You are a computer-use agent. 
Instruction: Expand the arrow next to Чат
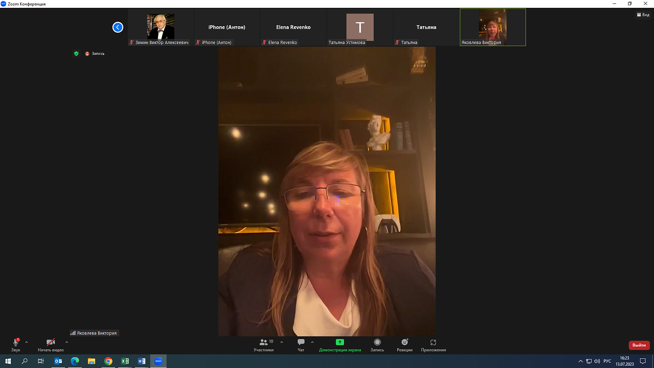coord(312,342)
